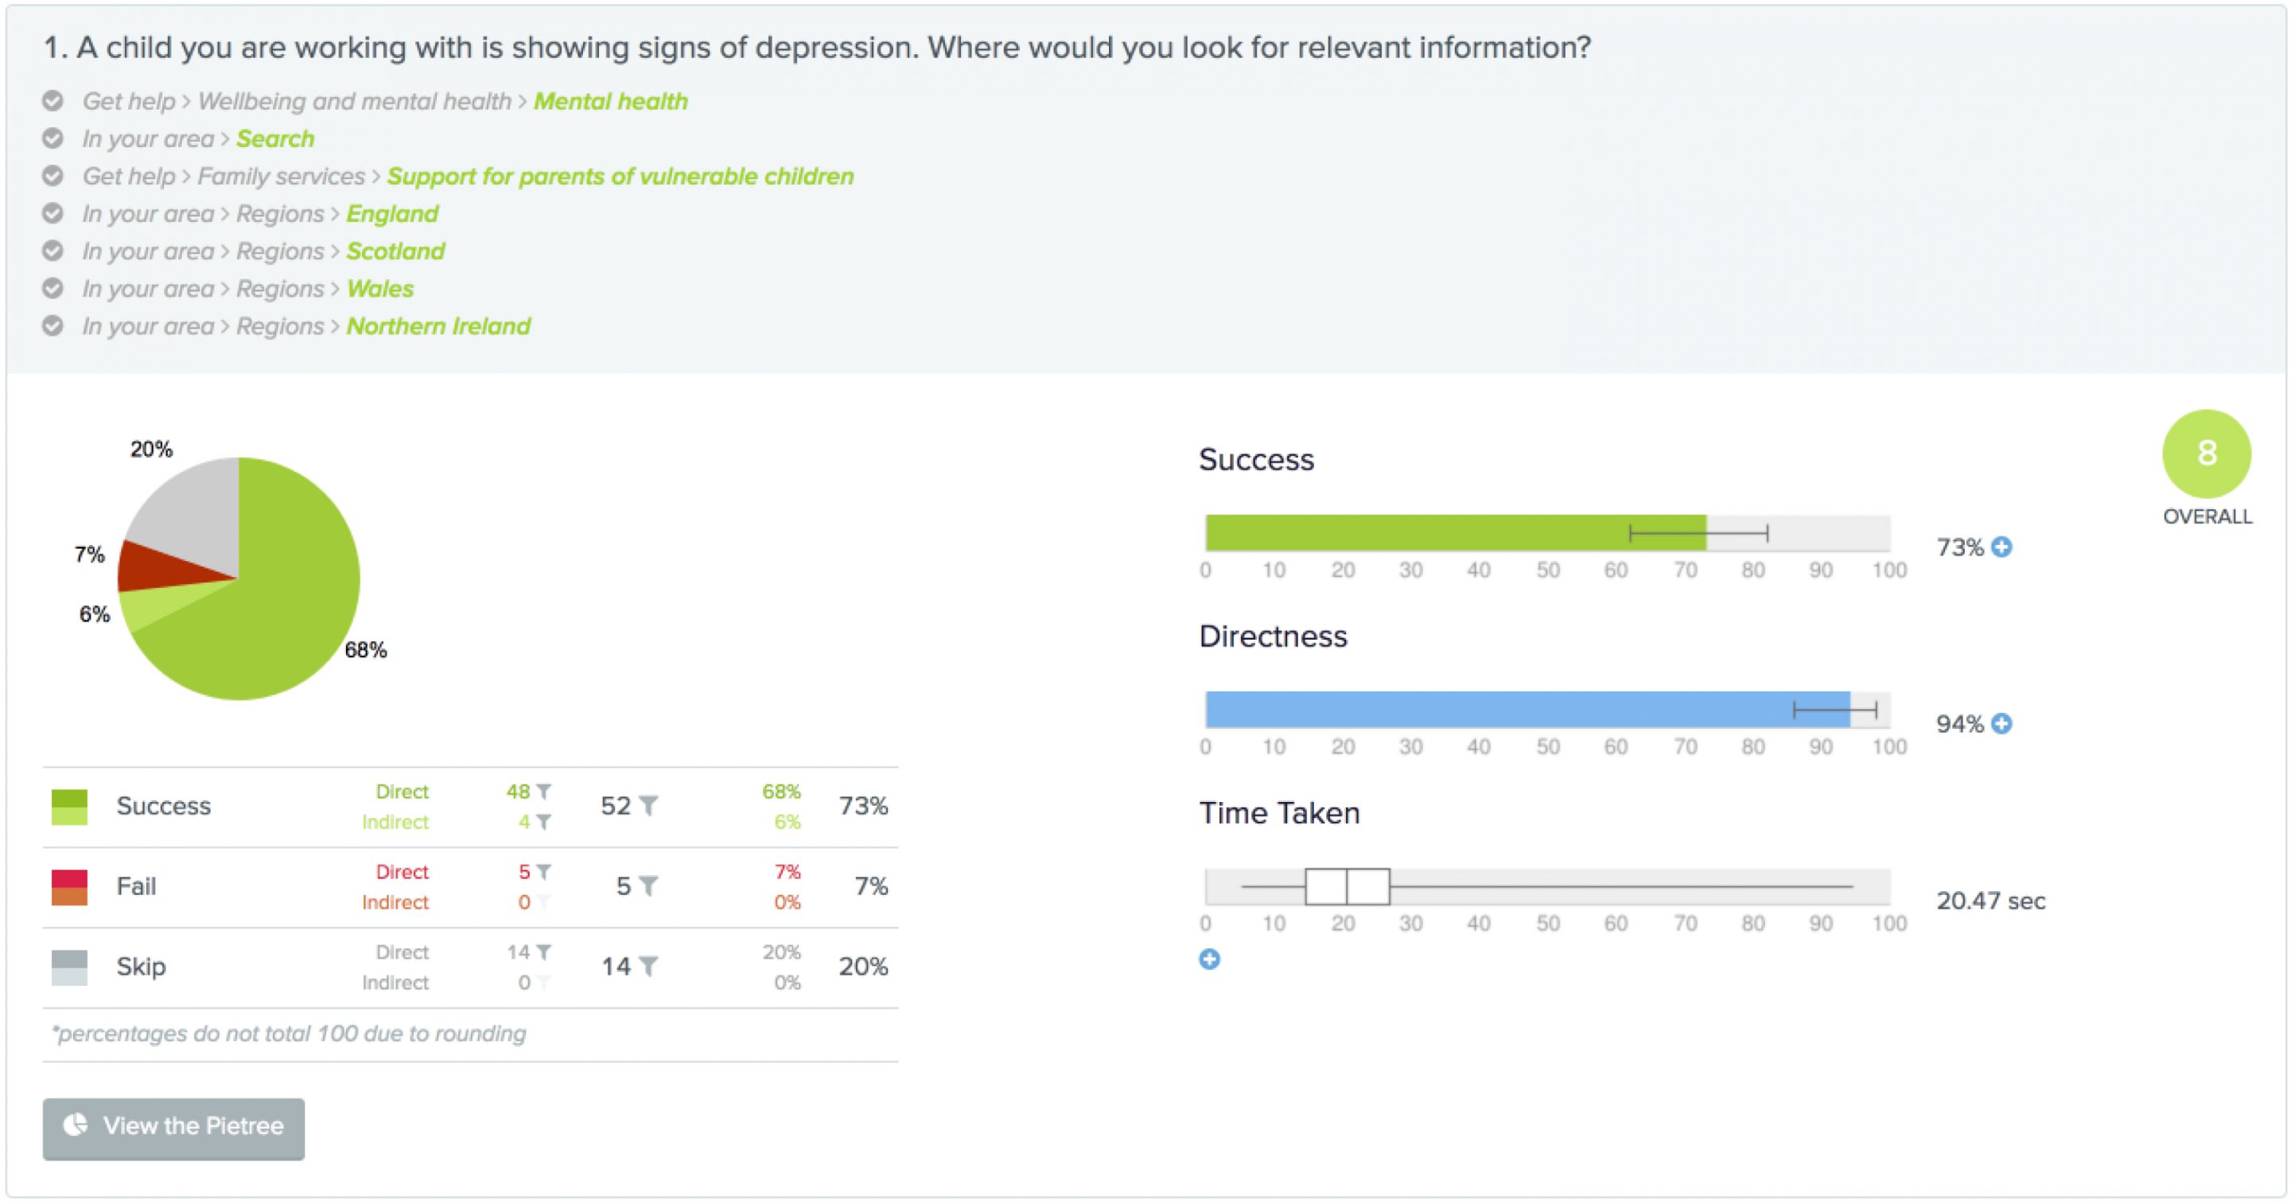2291x1203 pixels.
Task: Filter by total Fail count 5
Action: (649, 886)
